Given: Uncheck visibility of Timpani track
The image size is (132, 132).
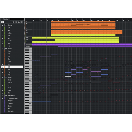Looking at the screenshot, I should click(x=3, y=101).
